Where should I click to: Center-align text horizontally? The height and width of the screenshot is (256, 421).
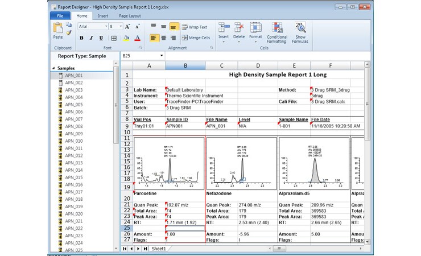click(164, 38)
